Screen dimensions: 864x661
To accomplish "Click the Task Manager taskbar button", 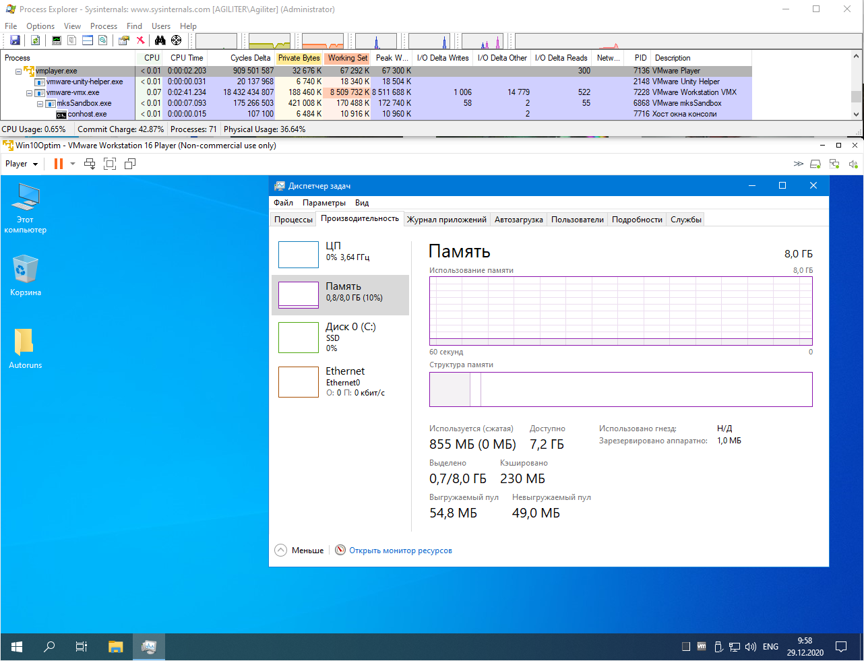I will [149, 647].
